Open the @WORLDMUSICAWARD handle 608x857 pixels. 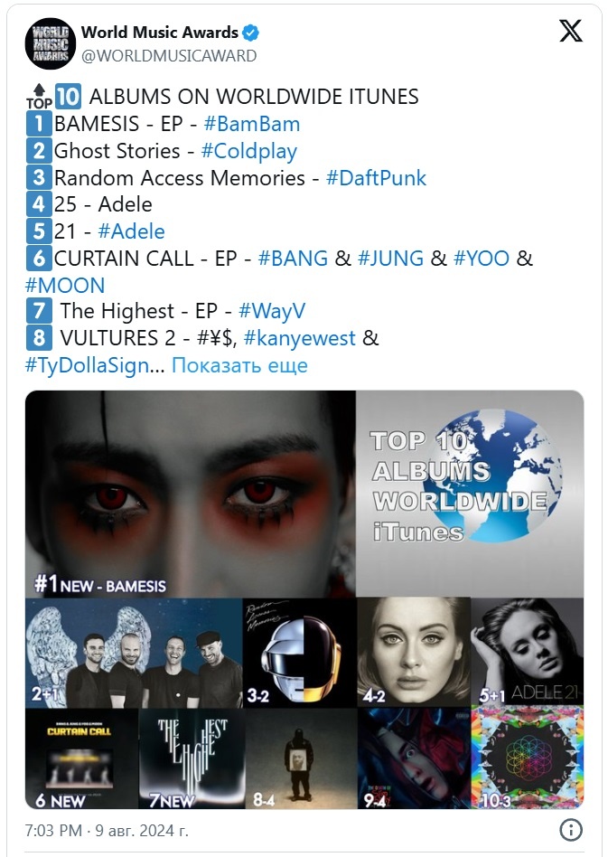pyautogui.click(x=169, y=56)
